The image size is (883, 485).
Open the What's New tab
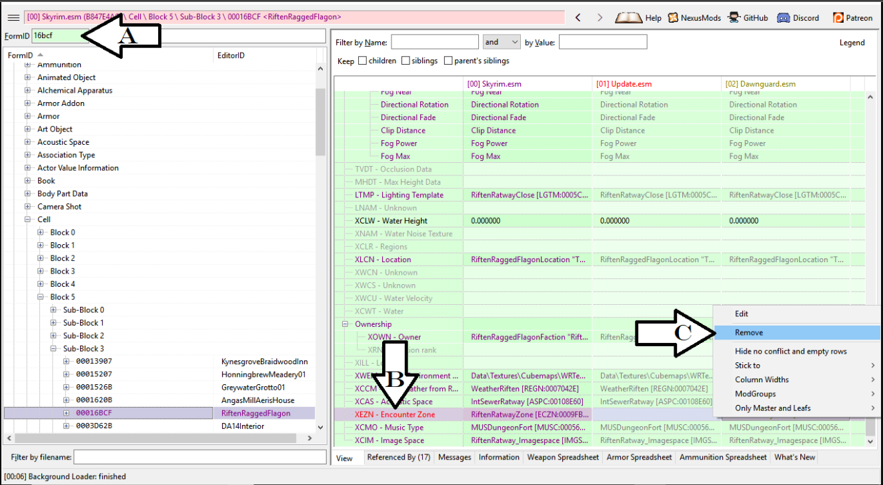(x=795, y=457)
